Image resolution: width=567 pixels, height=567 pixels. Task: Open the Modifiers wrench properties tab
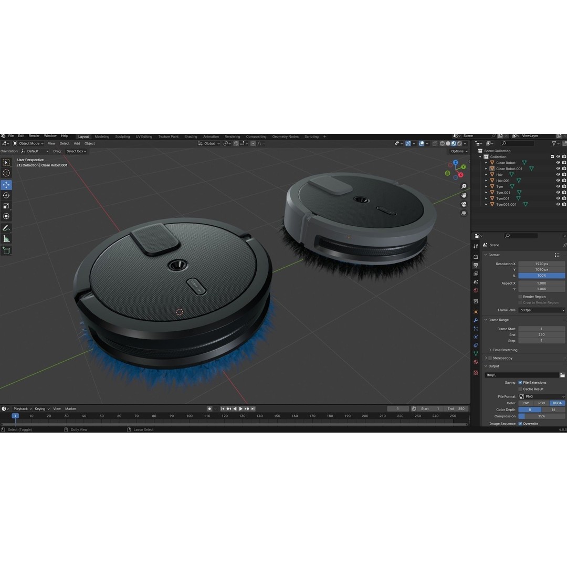[x=476, y=320]
